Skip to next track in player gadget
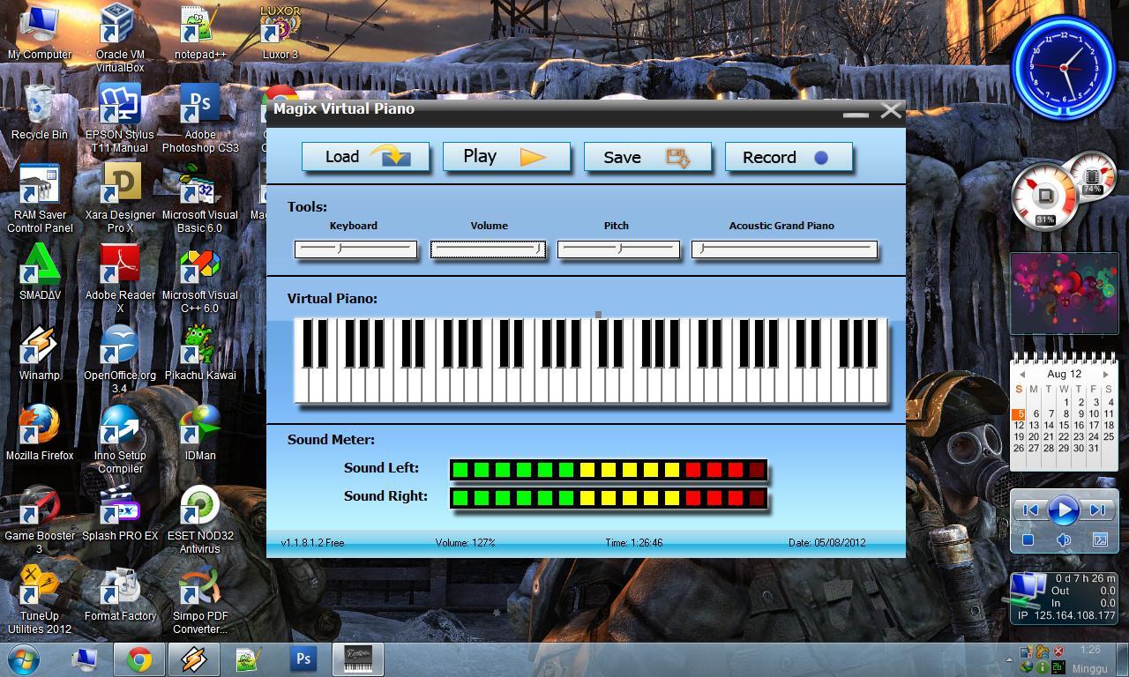Screen dimensions: 1129x677 tap(1097, 510)
